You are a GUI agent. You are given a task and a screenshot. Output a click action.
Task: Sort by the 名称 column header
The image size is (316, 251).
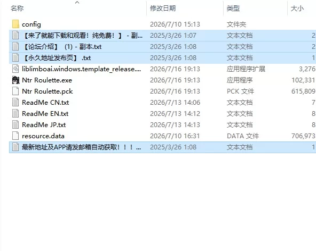pos(17,9)
